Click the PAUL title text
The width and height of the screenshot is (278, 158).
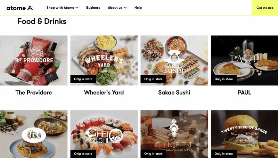pyautogui.click(x=245, y=93)
